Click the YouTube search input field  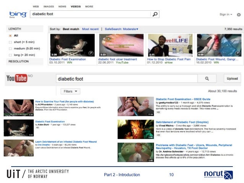pyautogui.click(x=127, y=79)
